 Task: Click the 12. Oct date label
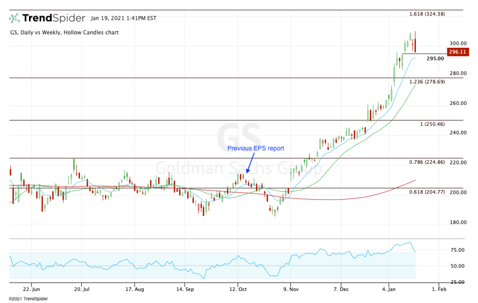(x=237, y=290)
